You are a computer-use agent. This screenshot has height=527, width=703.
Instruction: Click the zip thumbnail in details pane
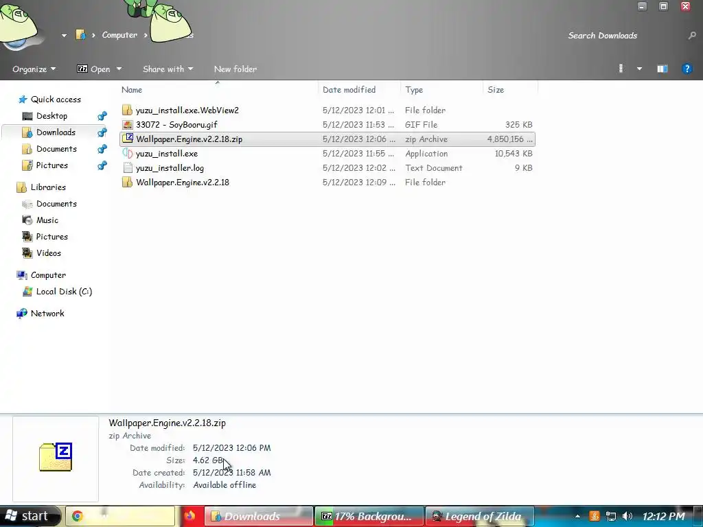[x=56, y=457]
